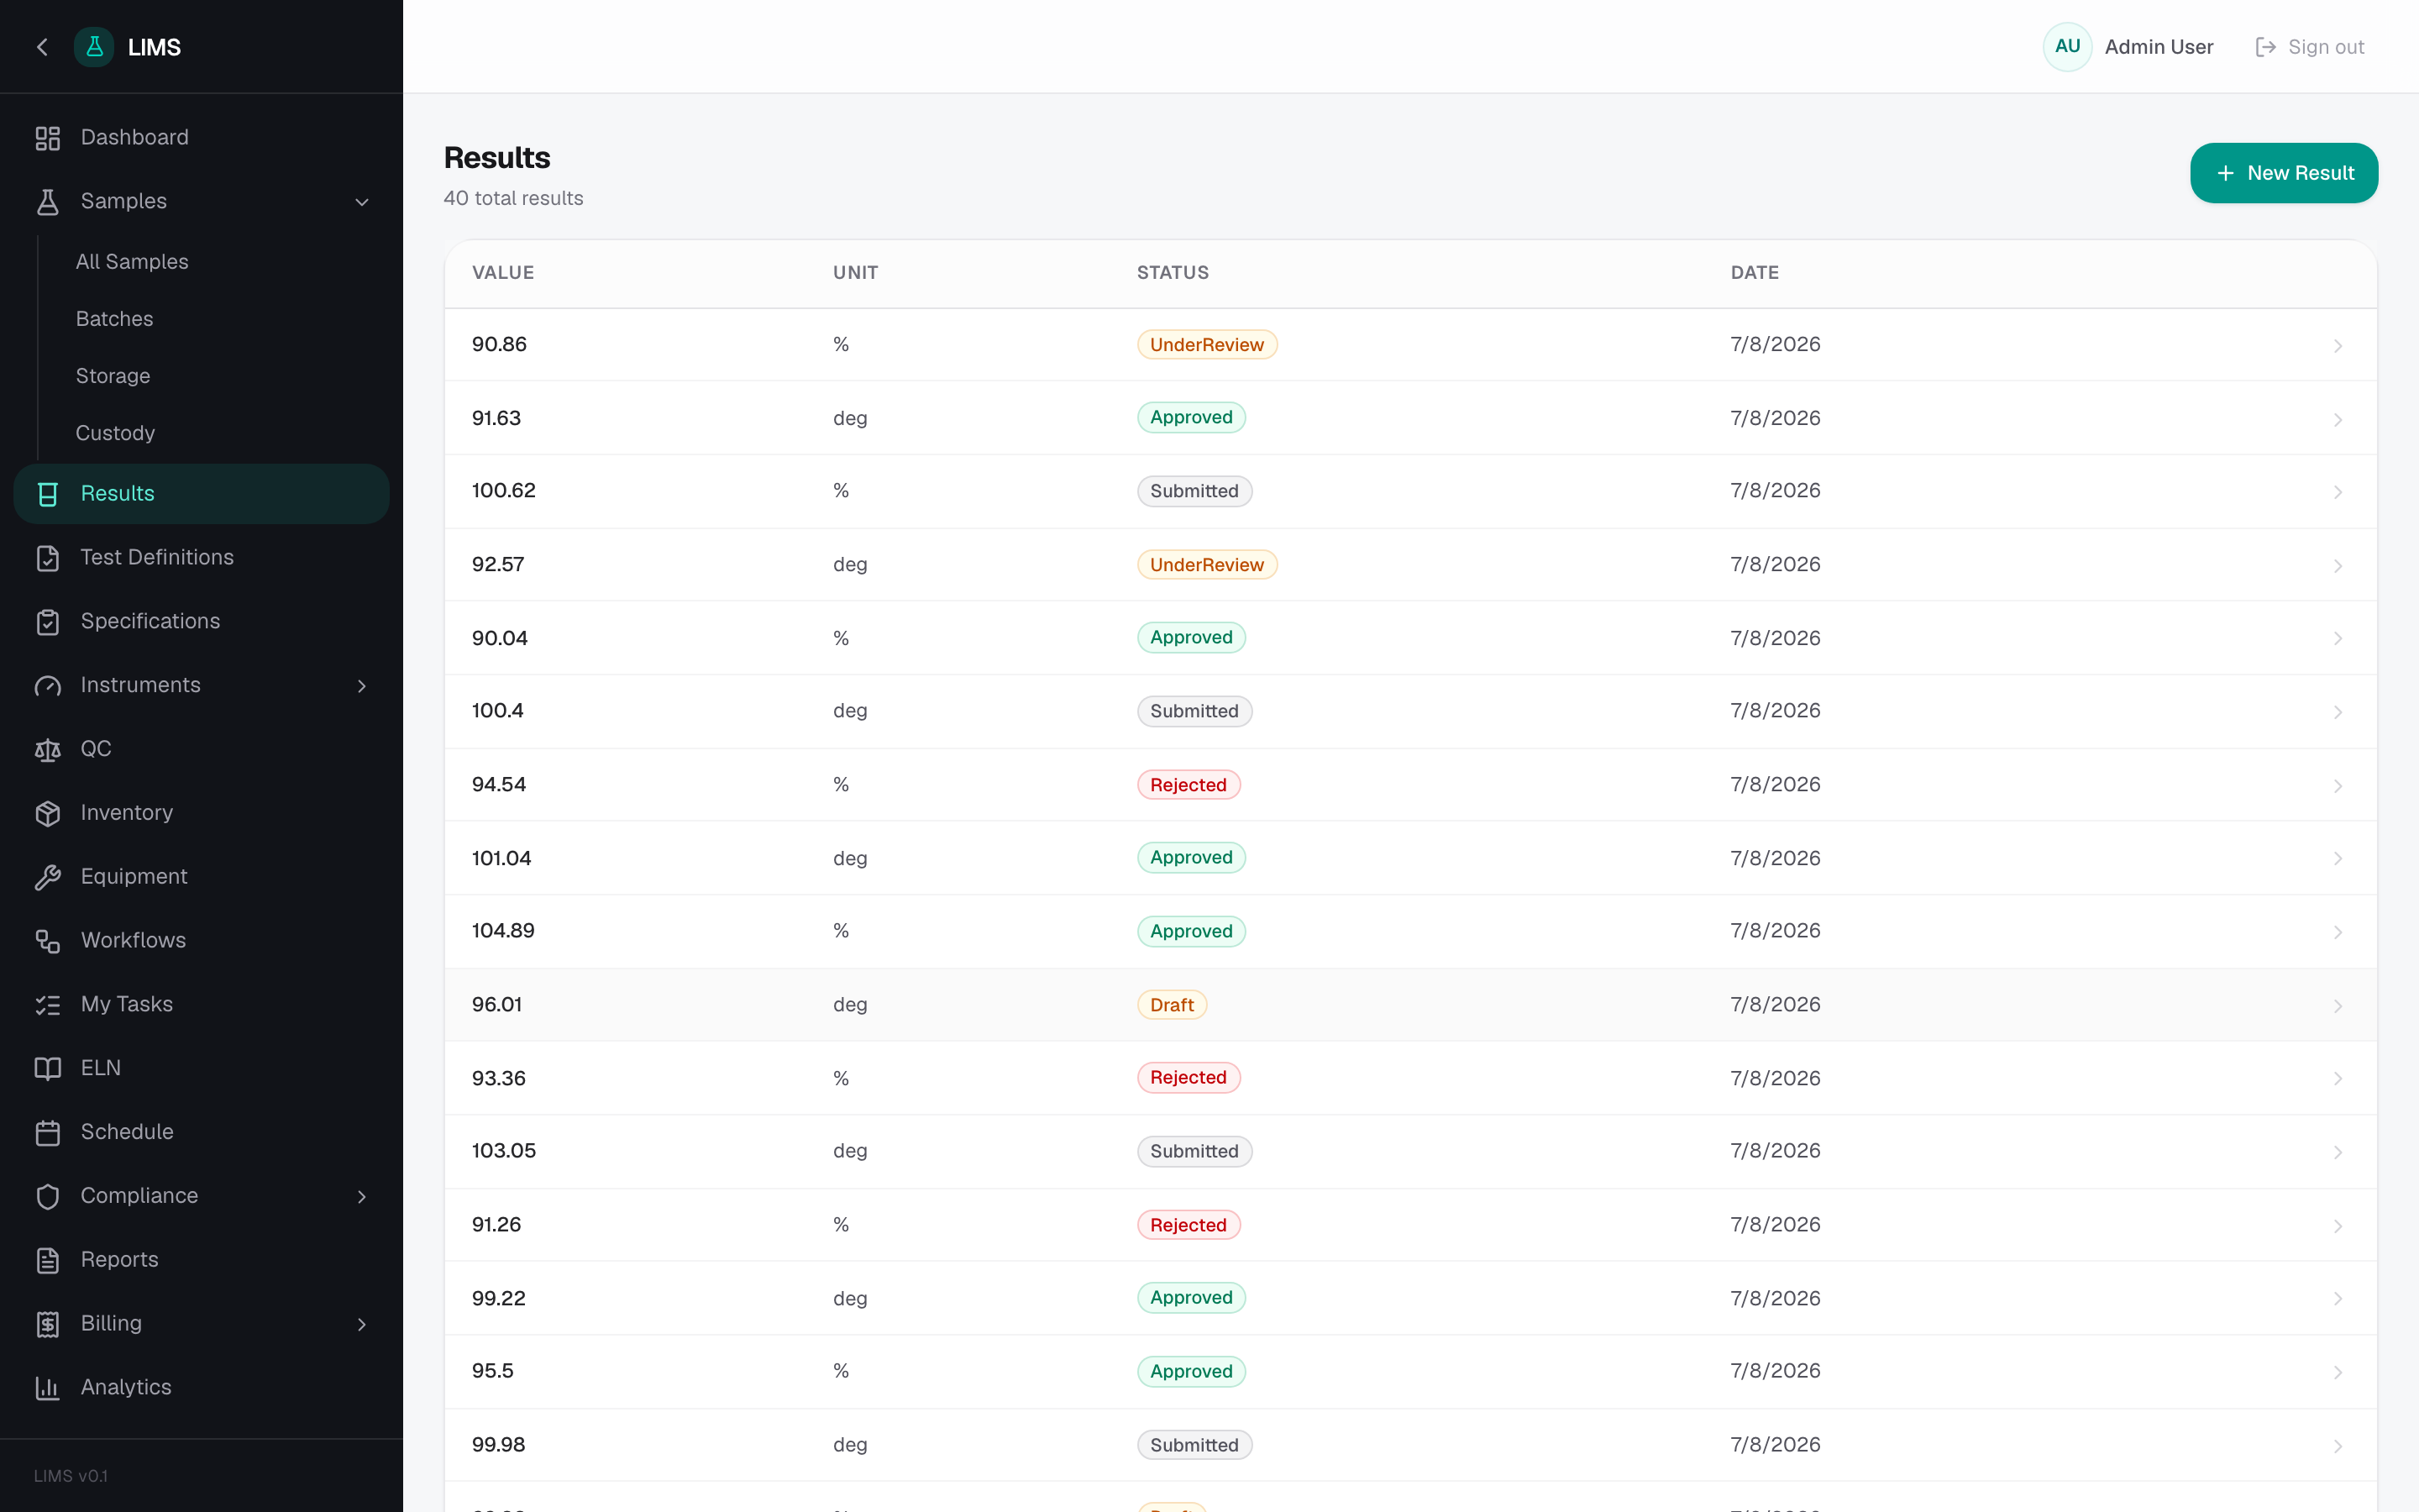Sort by the STATUS column header
This screenshot has height=1512, width=2419.
(1173, 273)
